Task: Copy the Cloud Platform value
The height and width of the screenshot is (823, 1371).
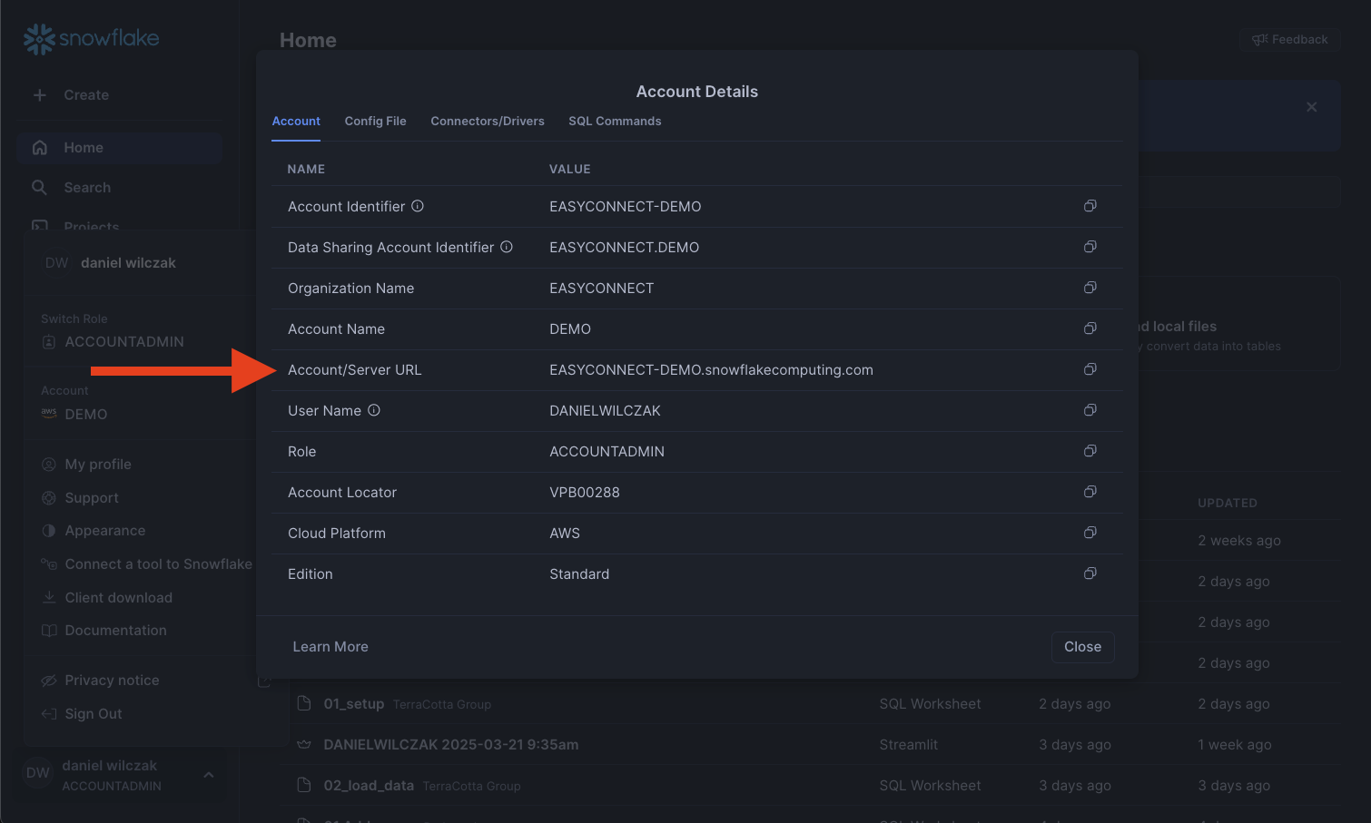Action: click(1090, 533)
